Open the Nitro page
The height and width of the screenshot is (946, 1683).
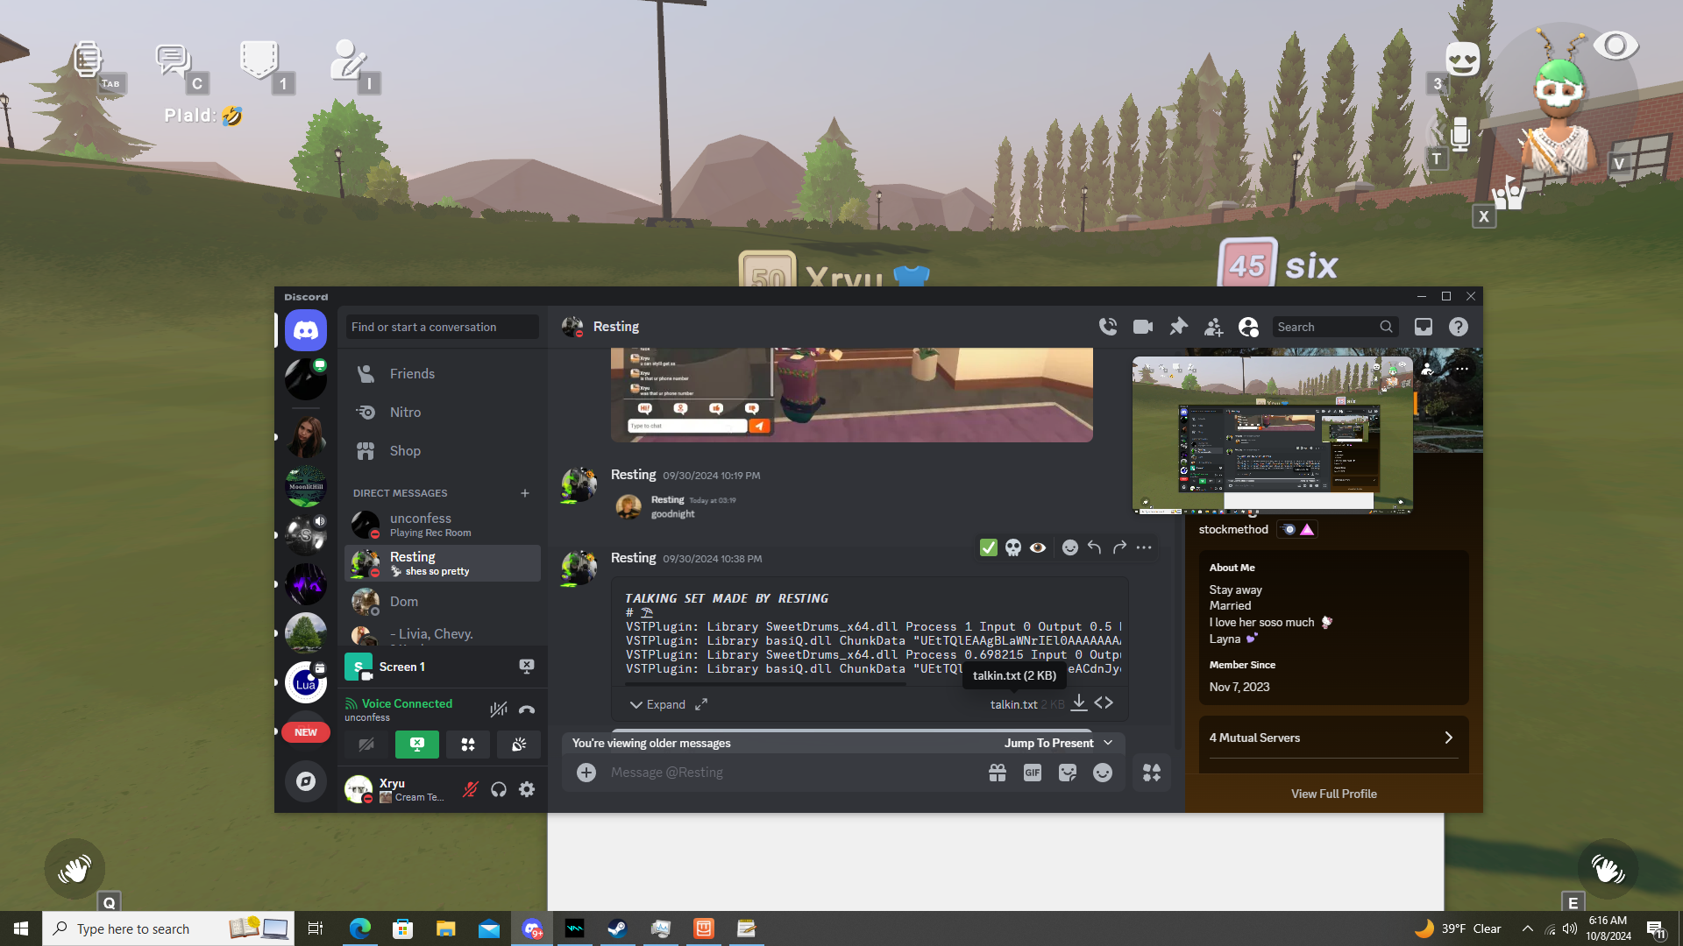(x=405, y=413)
